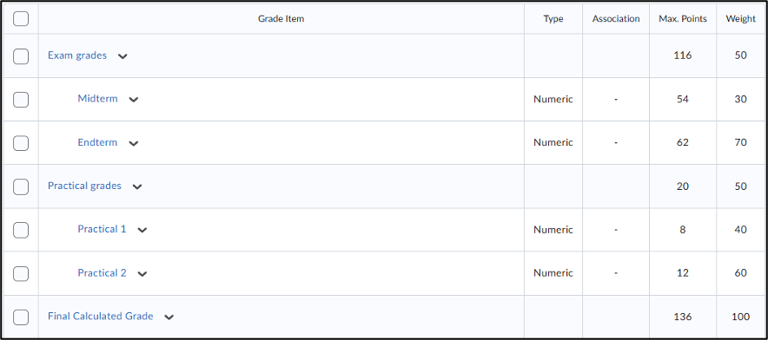This screenshot has width=768, height=340.
Task: Tick the Practical 2 checkbox
Action: tap(21, 273)
